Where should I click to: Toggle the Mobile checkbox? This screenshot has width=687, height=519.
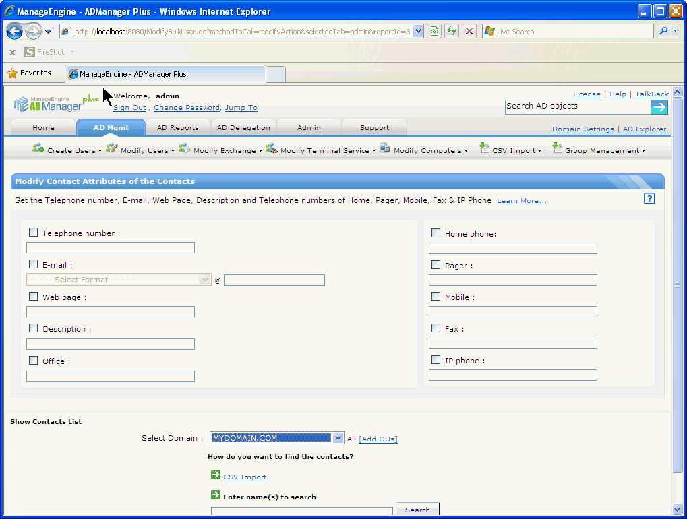[x=436, y=296]
